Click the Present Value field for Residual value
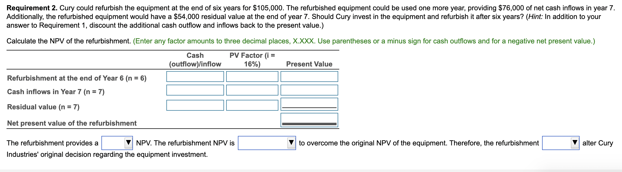 (x=309, y=104)
